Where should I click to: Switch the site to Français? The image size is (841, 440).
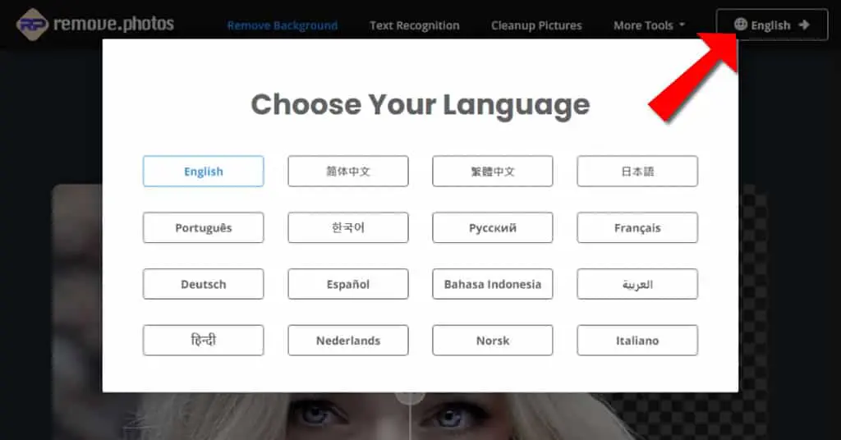[637, 227]
